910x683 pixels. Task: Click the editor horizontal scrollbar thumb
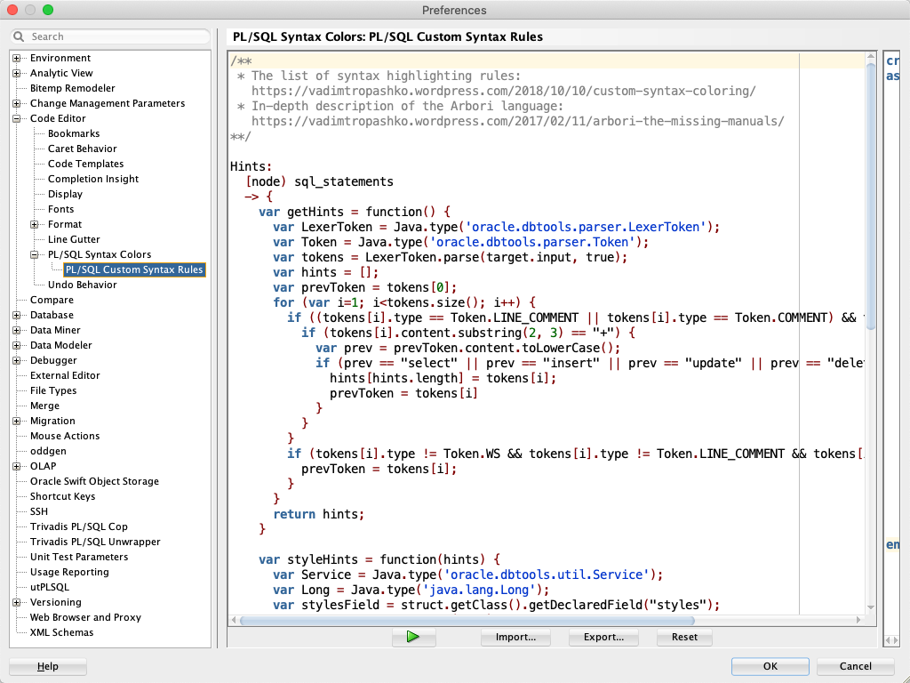pyautogui.click(x=467, y=620)
